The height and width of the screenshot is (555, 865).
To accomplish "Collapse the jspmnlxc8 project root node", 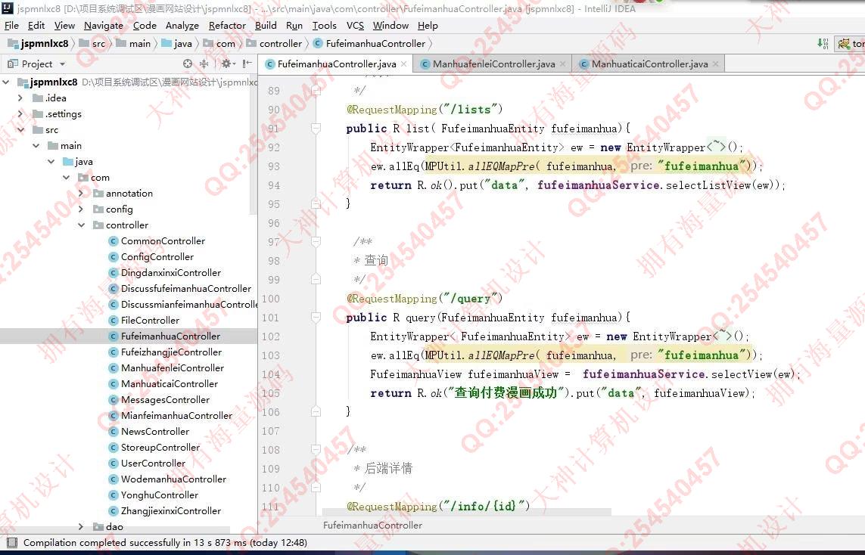I will point(6,82).
